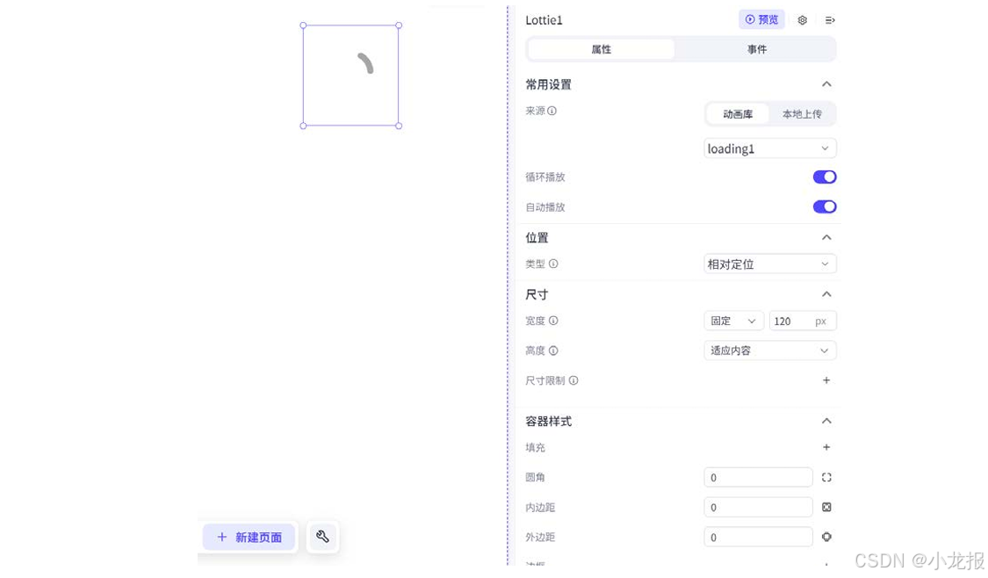Expand 圆角 to individual corner values

[x=826, y=477]
